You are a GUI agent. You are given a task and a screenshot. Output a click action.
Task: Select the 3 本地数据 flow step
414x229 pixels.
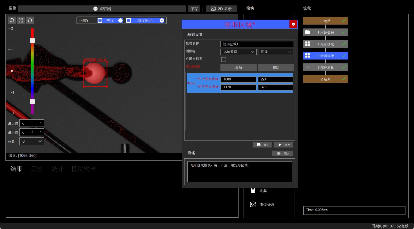pos(326,32)
